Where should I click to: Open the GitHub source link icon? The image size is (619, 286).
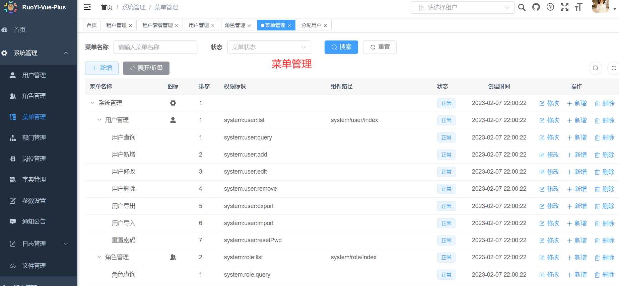(536, 7)
